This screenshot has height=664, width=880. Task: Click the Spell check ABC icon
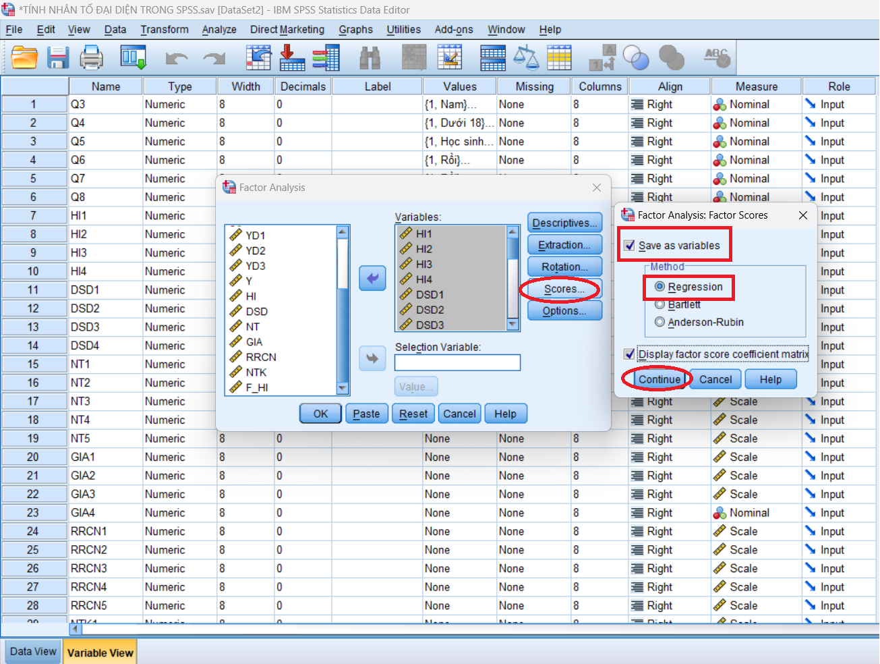pyautogui.click(x=717, y=58)
